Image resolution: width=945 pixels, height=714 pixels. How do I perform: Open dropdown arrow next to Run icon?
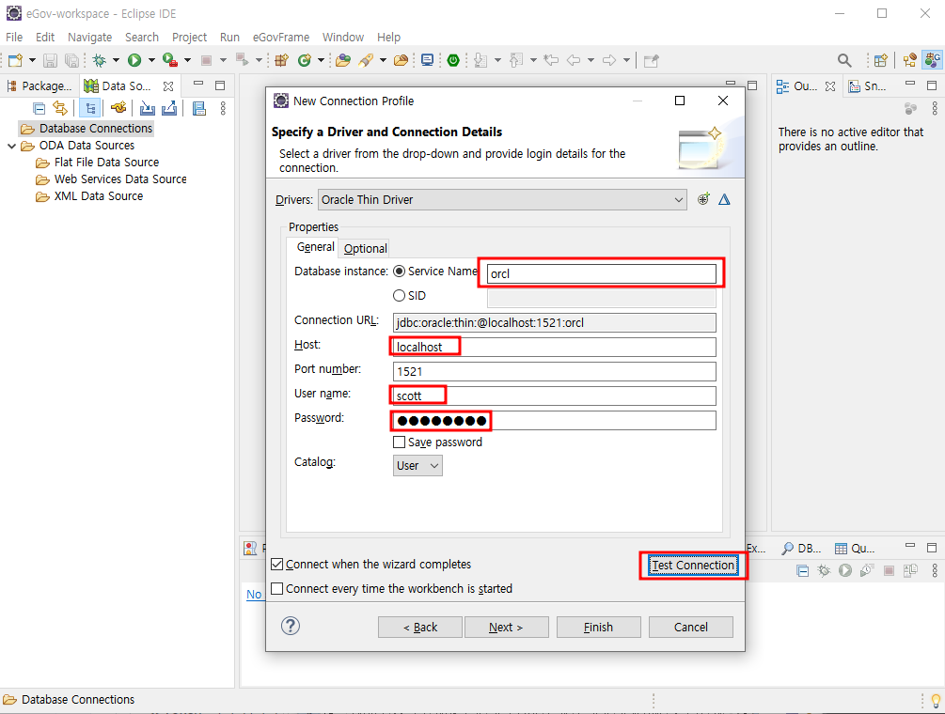coord(151,60)
